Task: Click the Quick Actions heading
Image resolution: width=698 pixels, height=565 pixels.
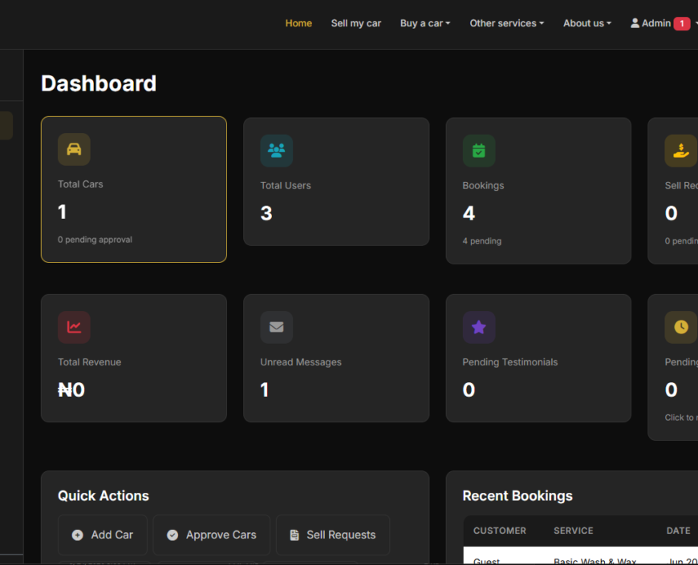Action: click(103, 495)
